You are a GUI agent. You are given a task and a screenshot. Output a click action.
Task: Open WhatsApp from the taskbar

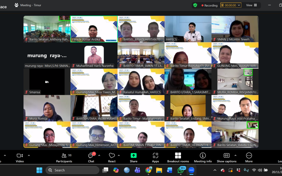click(x=181, y=170)
